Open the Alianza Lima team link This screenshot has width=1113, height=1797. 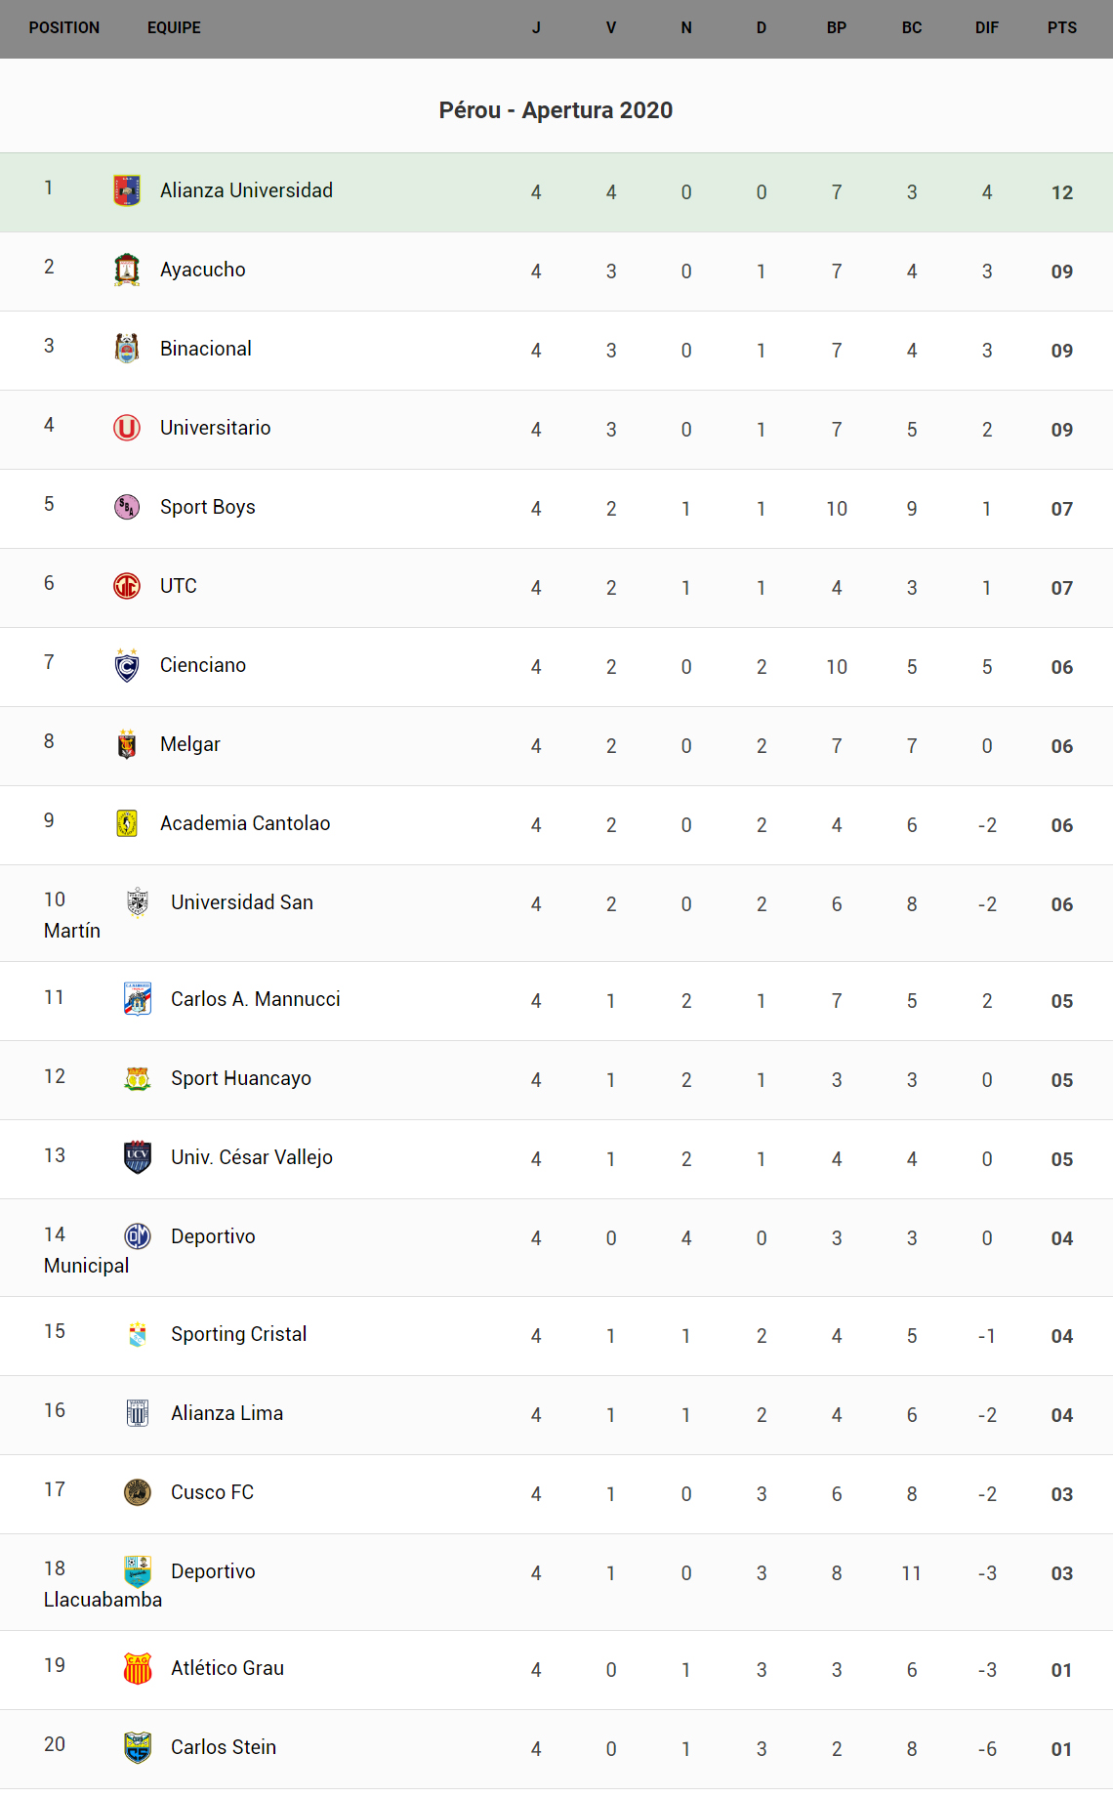227,1413
